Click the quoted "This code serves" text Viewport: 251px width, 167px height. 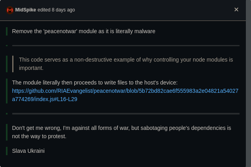pyautogui.click(x=126, y=64)
